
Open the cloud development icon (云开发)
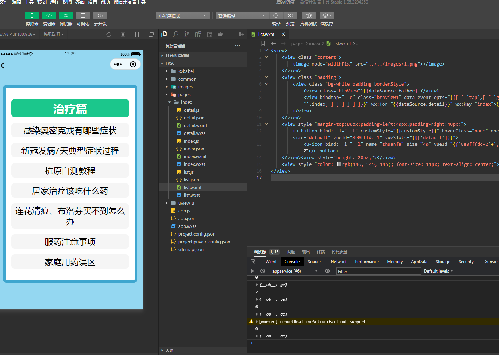(x=100, y=15)
